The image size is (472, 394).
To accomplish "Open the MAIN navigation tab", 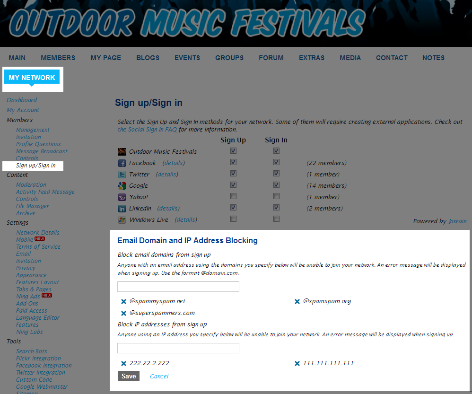I will click(x=17, y=58).
